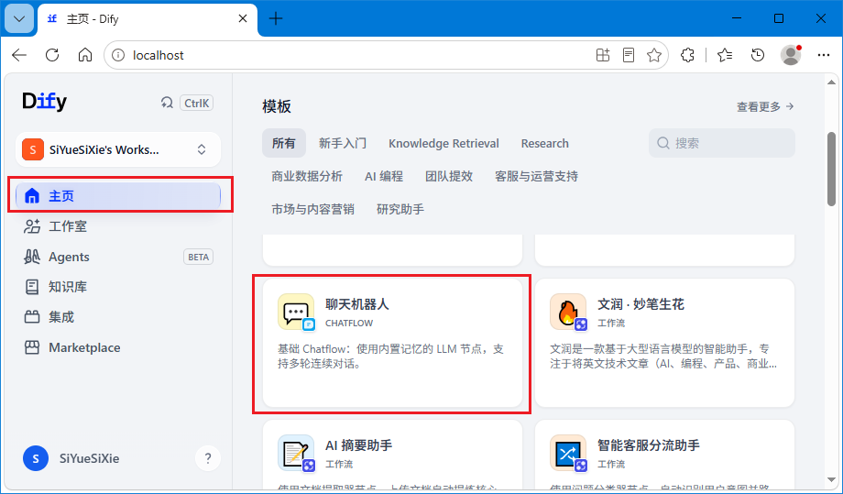Click the orange S workspace avatar
Viewport: 843px width, 494px height.
(x=33, y=149)
